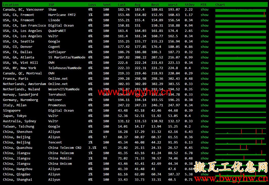Show MTR for China Shenzhen Aliyun

click(205, 132)
